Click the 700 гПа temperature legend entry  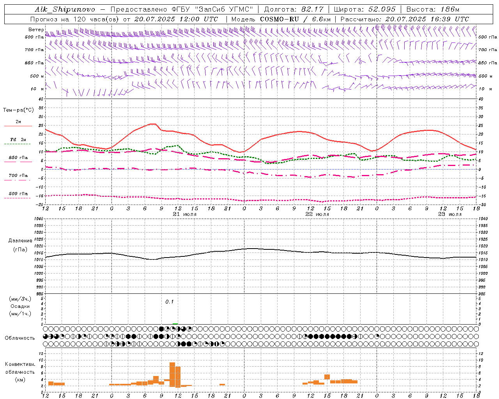coord(18,176)
